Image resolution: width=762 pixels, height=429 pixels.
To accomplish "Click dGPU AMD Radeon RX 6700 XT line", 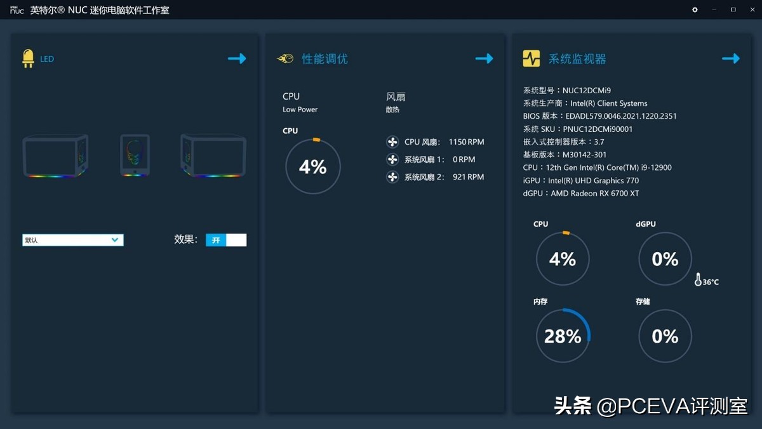I will coord(581,193).
